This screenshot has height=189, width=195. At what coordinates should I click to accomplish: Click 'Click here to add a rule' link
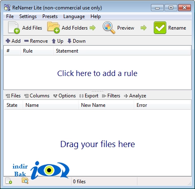tap(97, 74)
